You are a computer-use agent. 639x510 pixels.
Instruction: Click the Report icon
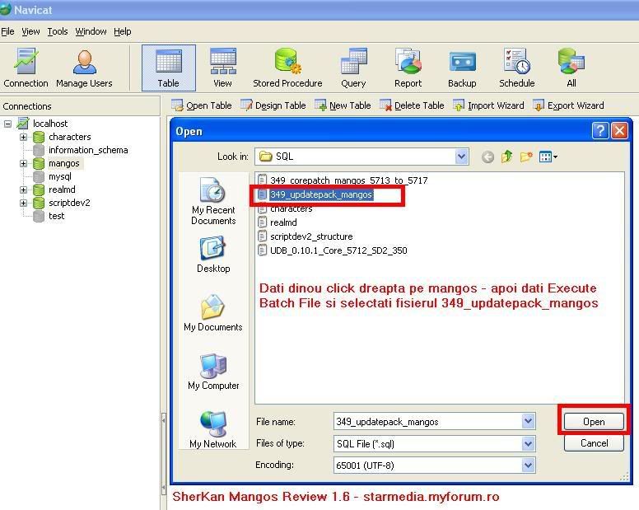pyautogui.click(x=408, y=68)
